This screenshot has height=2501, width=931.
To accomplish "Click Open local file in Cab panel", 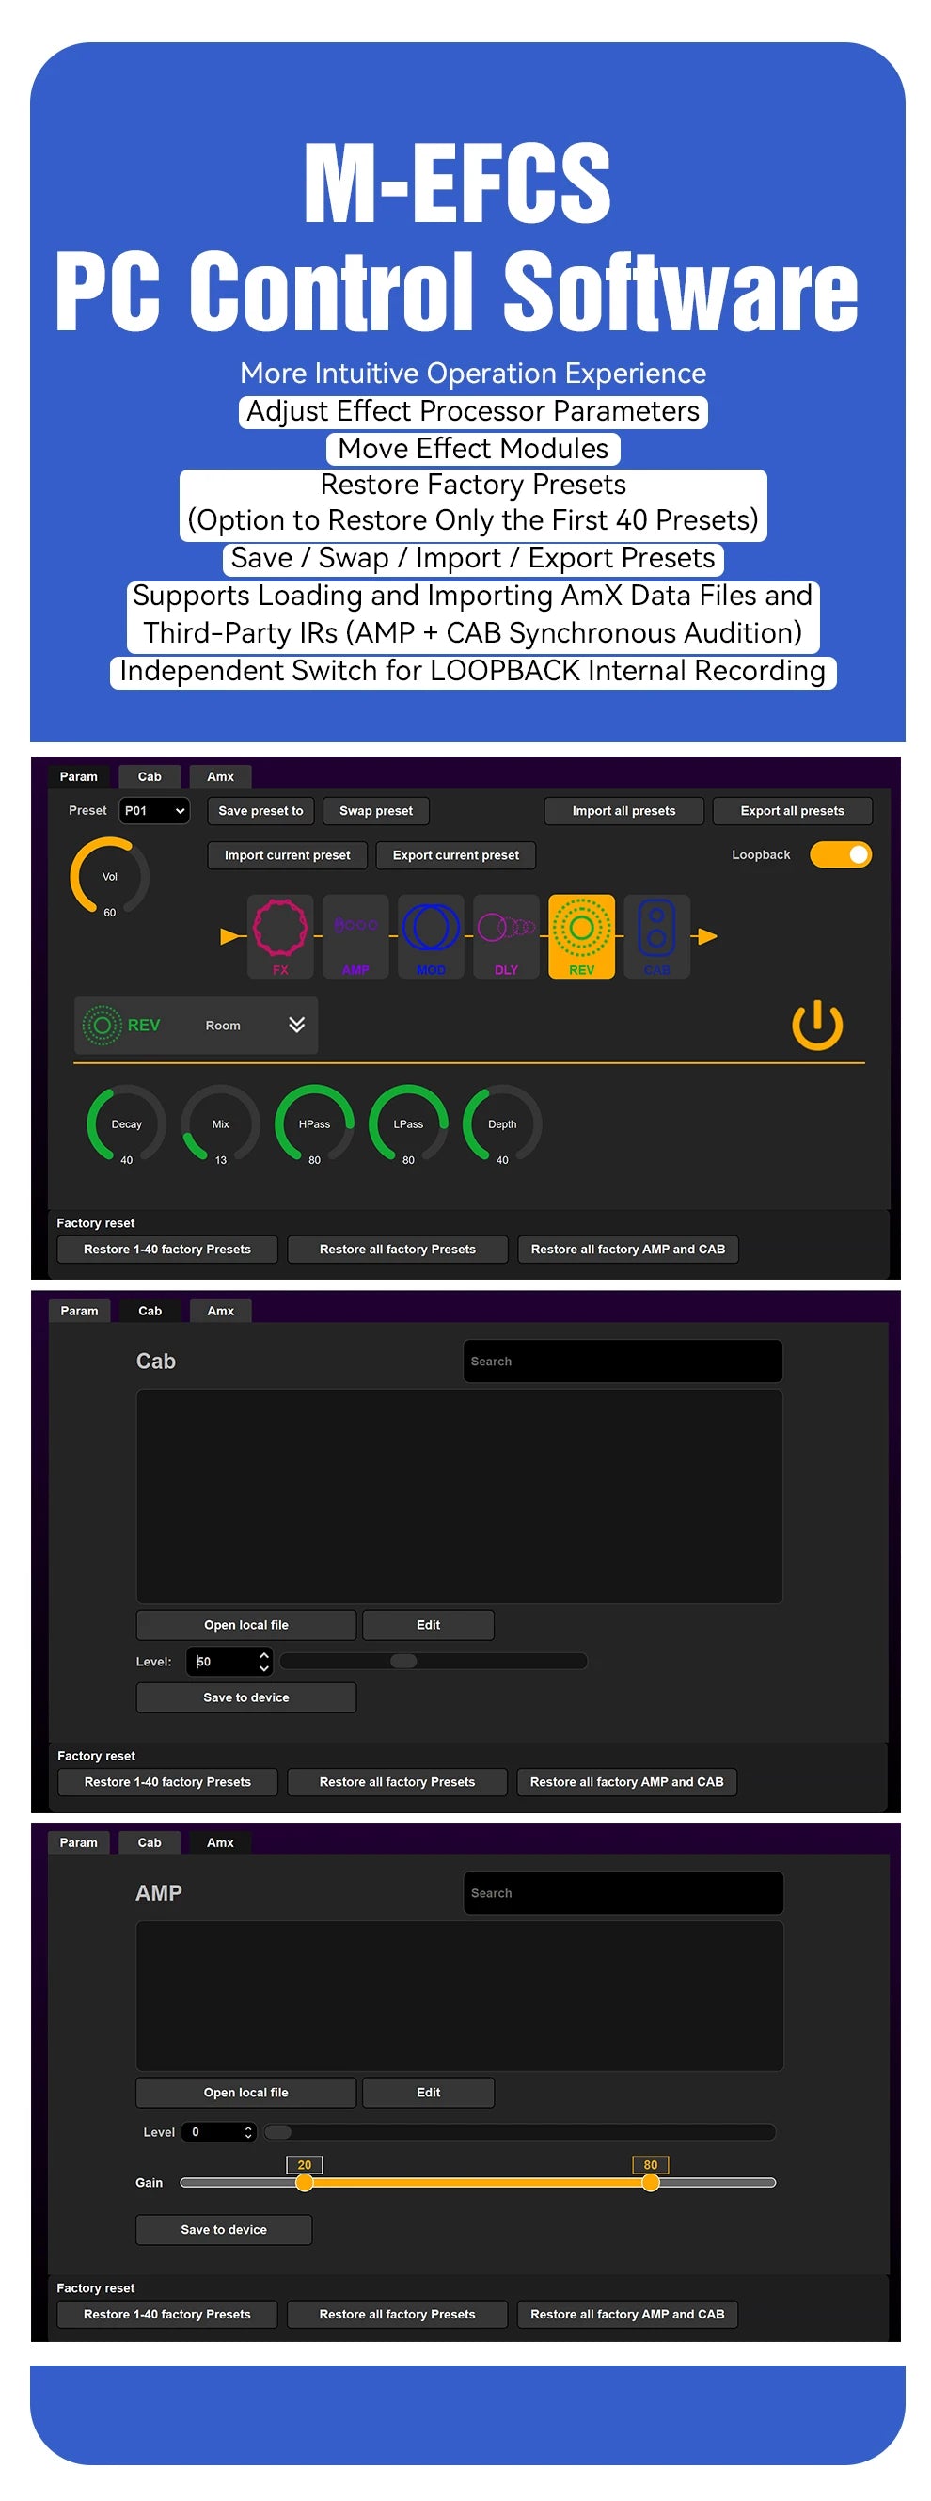I will pos(246,1625).
